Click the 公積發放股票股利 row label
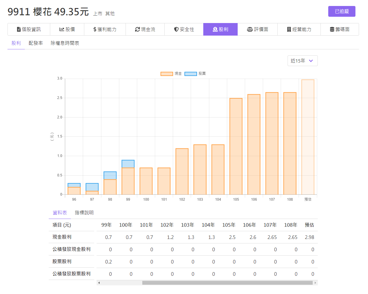Image resolution: width=368 pixels, height=294 pixels. pyautogui.click(x=71, y=274)
